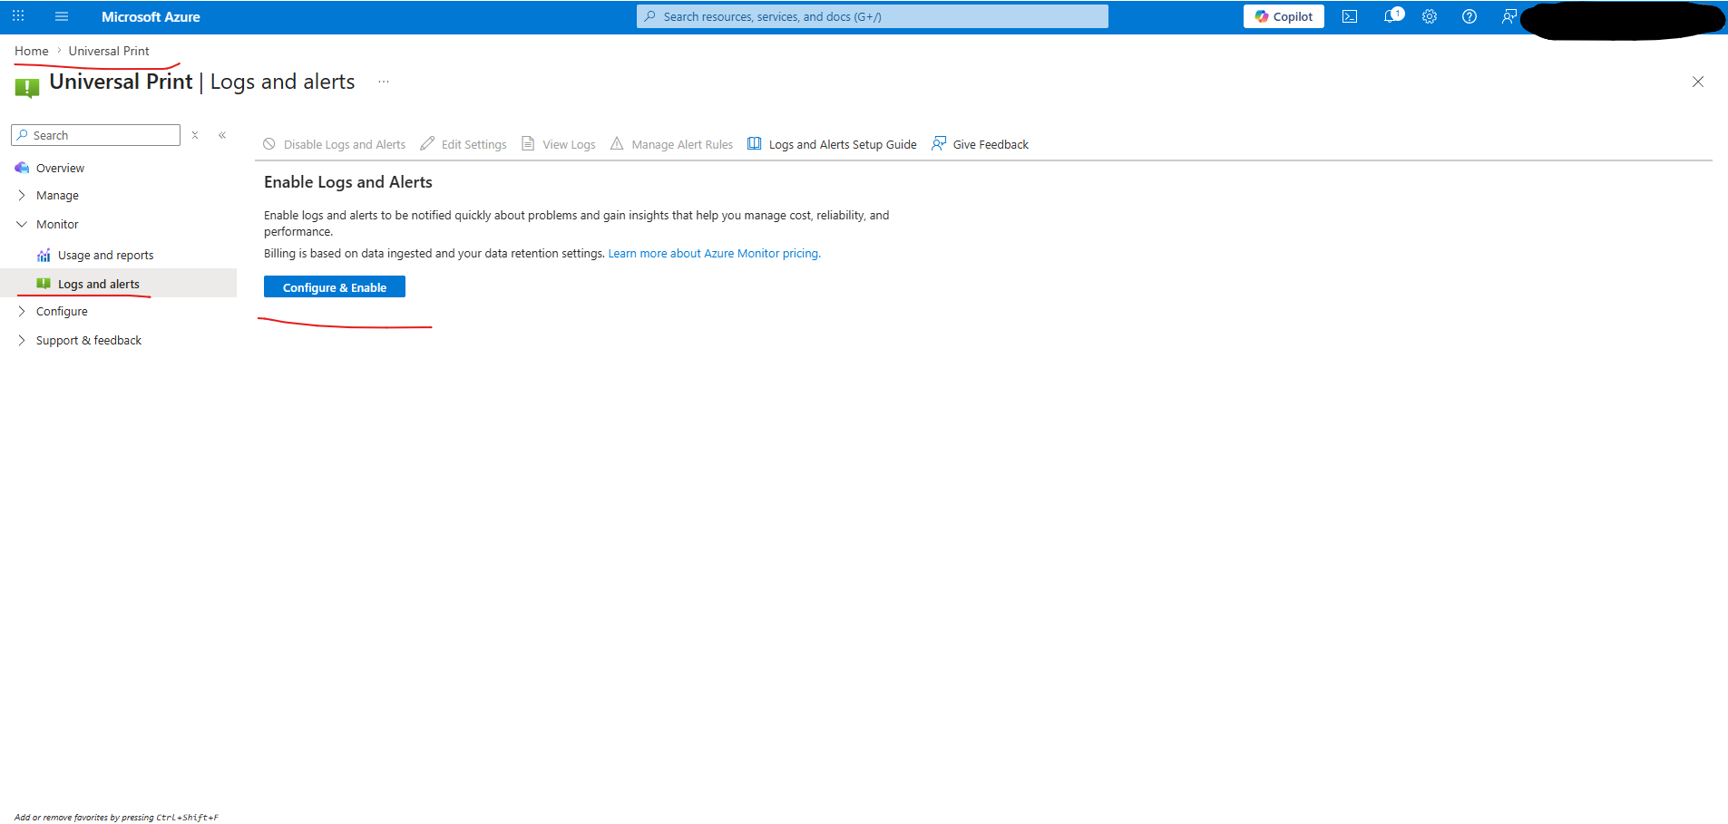The image size is (1728, 824).
Task: Click Universal Print breadcrumb link
Action: pyautogui.click(x=109, y=51)
